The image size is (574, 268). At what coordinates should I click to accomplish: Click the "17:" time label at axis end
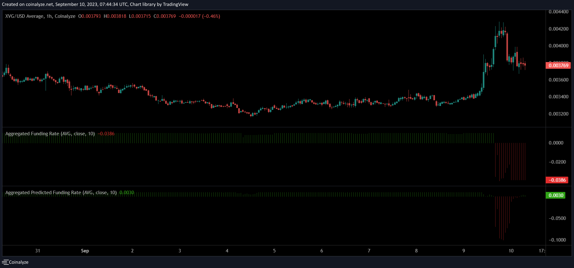[542, 251]
